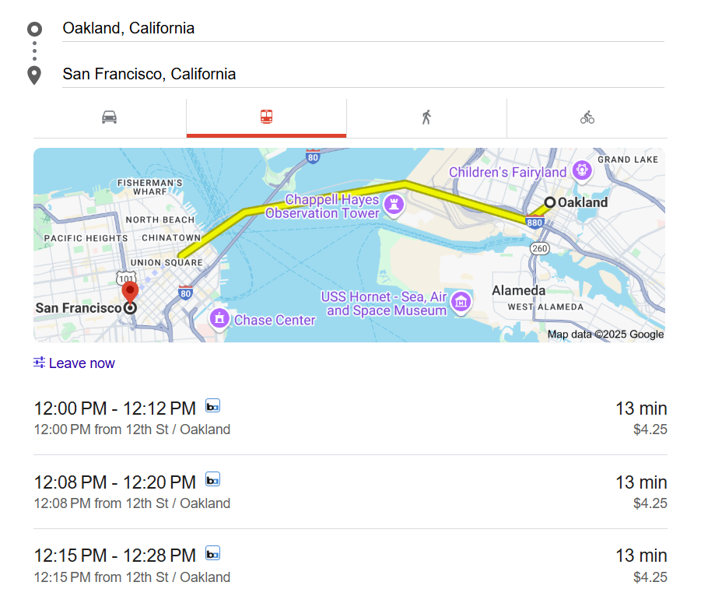The image size is (708, 589).
Task: Click the red San Francisco destination pin
Action: (x=131, y=293)
